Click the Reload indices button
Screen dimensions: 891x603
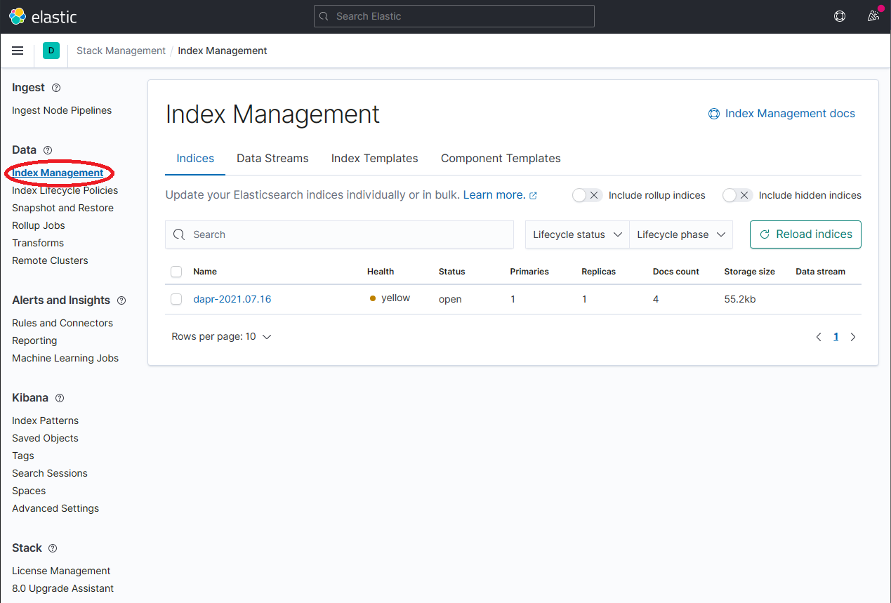point(805,234)
